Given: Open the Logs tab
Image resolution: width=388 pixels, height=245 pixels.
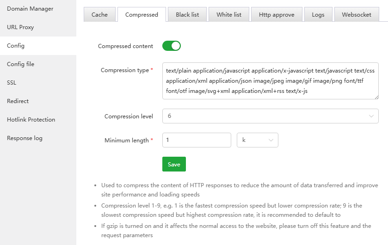Looking at the screenshot, I should click(318, 15).
